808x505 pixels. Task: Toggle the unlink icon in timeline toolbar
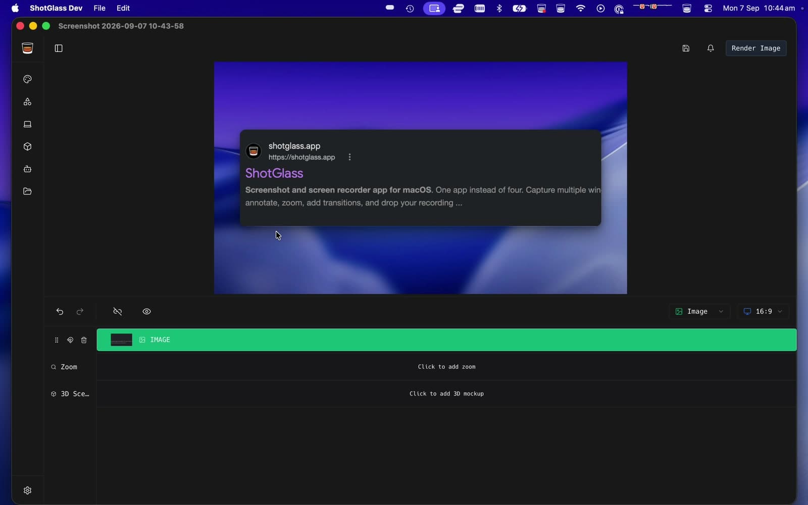(118, 312)
